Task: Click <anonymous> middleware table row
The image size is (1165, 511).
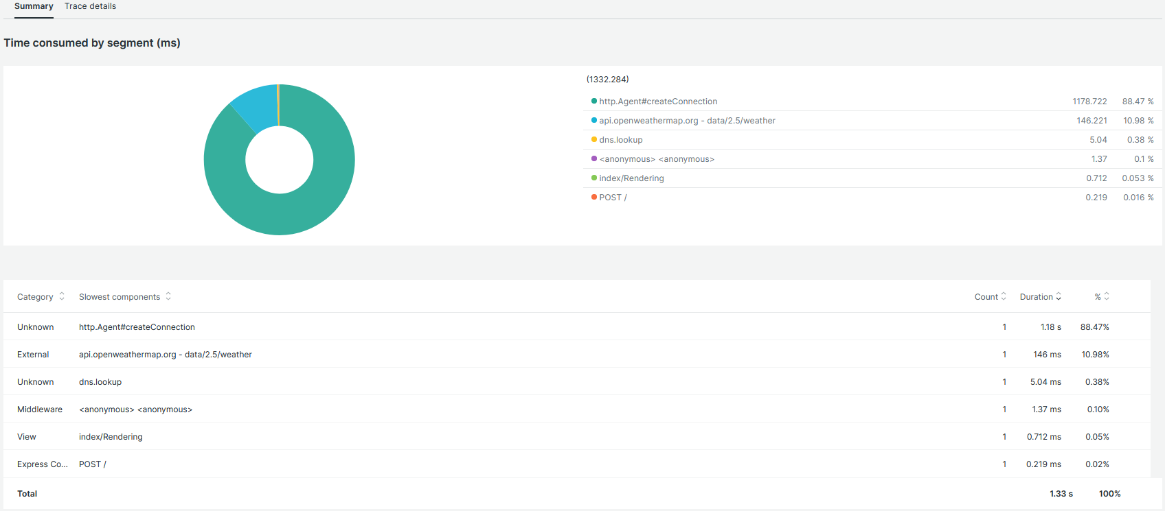Action: tap(577, 409)
